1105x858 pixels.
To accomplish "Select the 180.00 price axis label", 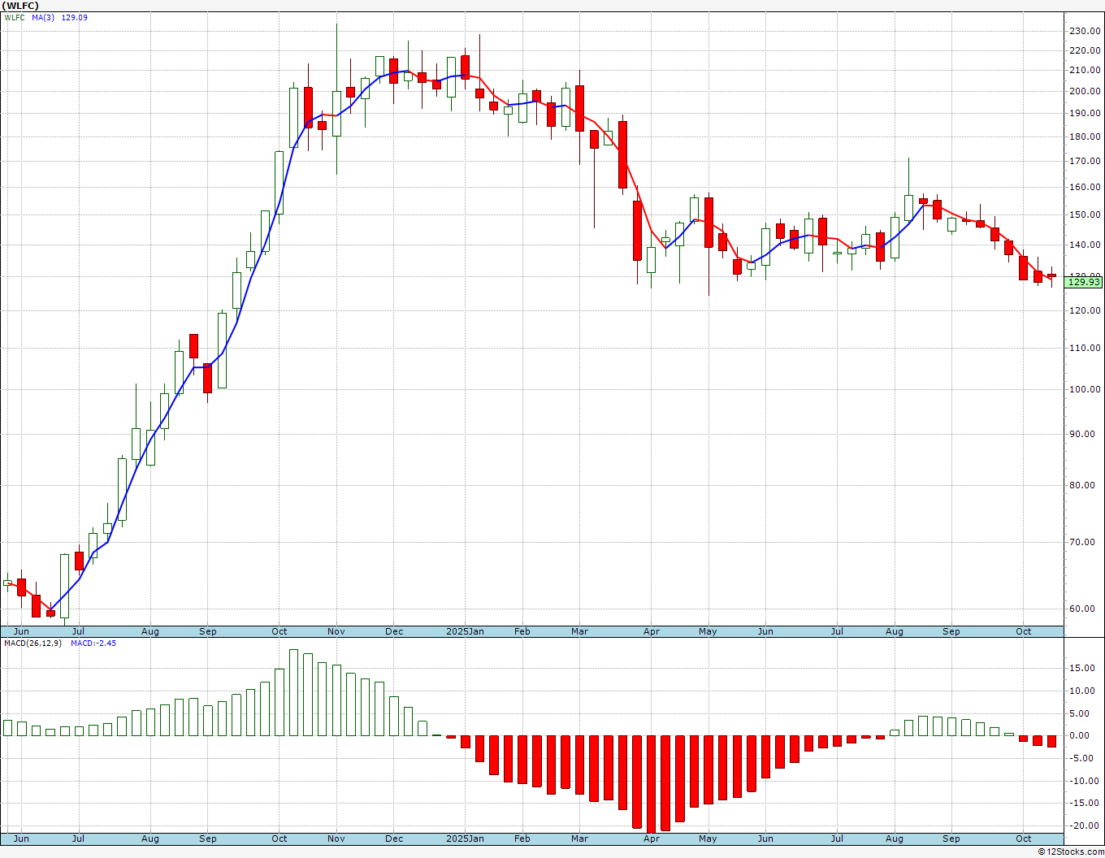I will coord(1085,136).
